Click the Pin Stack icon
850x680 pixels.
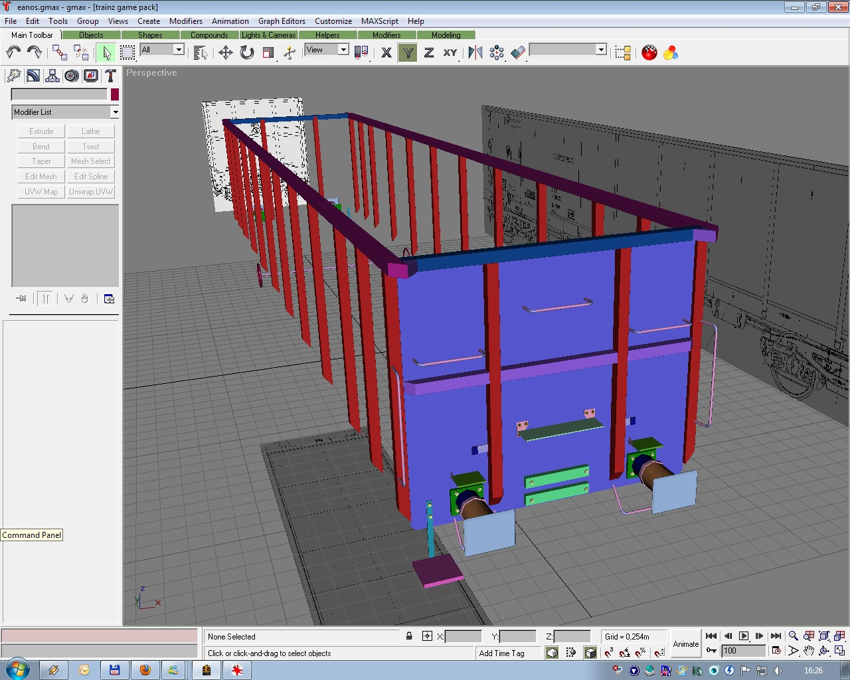pos(21,299)
